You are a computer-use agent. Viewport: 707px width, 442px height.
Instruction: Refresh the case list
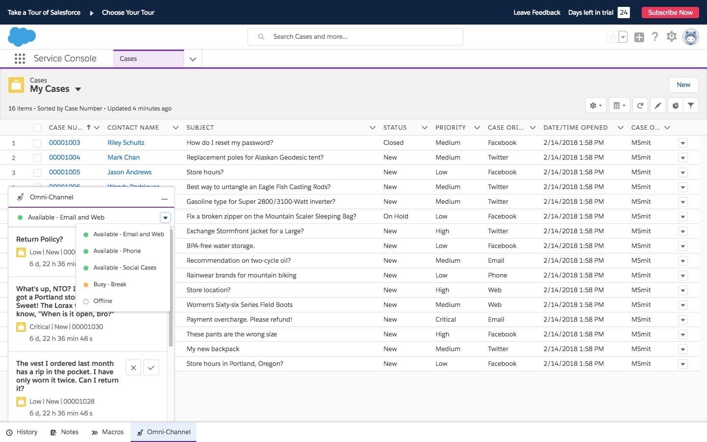(x=640, y=105)
